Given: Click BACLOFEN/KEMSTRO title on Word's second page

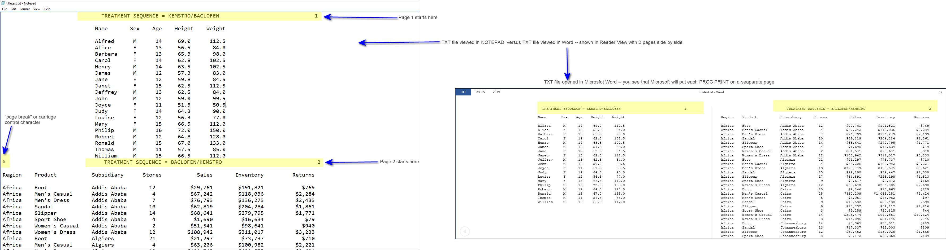Looking at the screenshot, I should click(826, 109).
